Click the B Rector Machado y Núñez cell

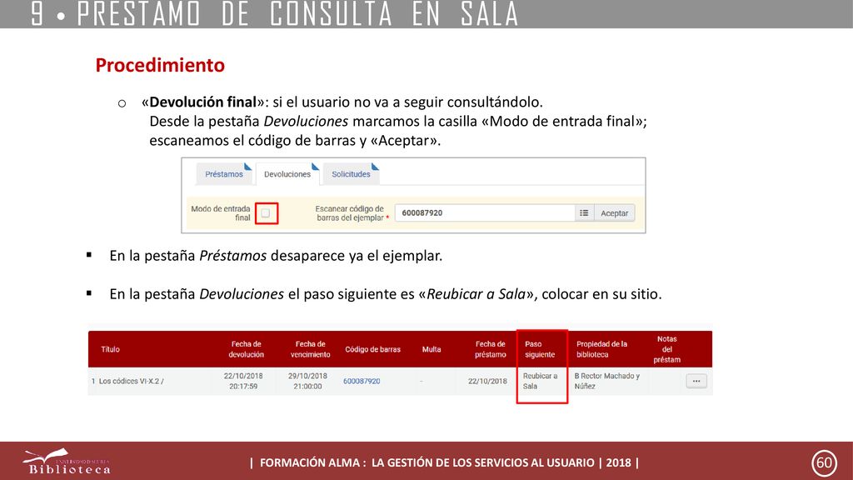point(607,381)
